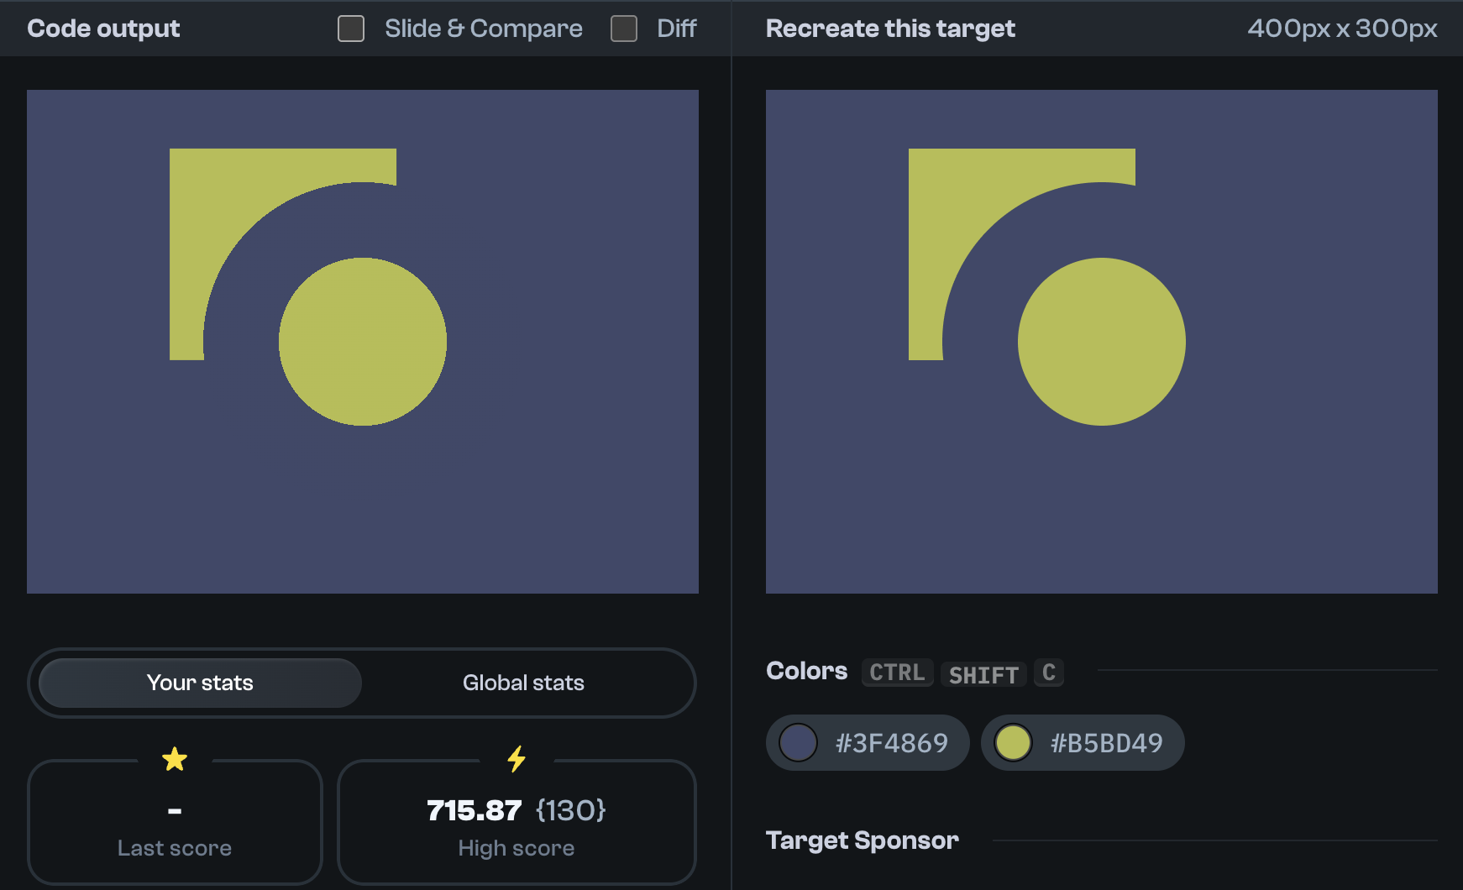This screenshot has width=1463, height=890.
Task: Click the olive yellow color swatch circle
Action: pos(1013,743)
